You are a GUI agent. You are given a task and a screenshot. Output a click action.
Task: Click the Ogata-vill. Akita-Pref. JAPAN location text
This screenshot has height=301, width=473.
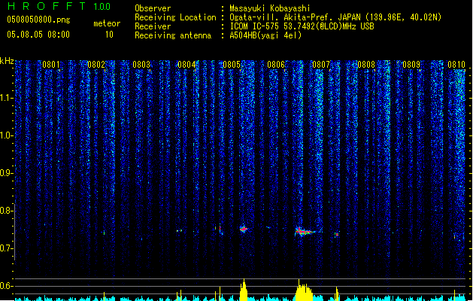[x=335, y=17]
